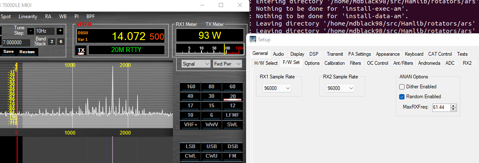Select band stack button 6
Viewport: 479px width, 163px height.
click(x=60, y=42)
